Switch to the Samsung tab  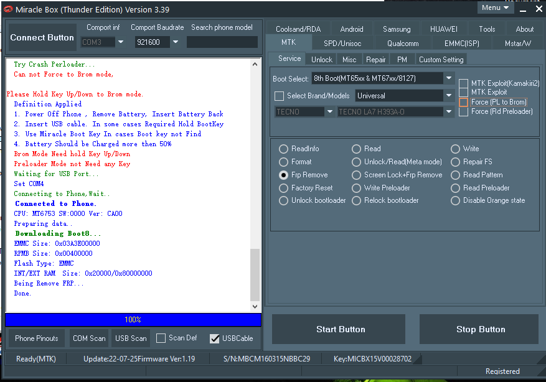point(397,29)
